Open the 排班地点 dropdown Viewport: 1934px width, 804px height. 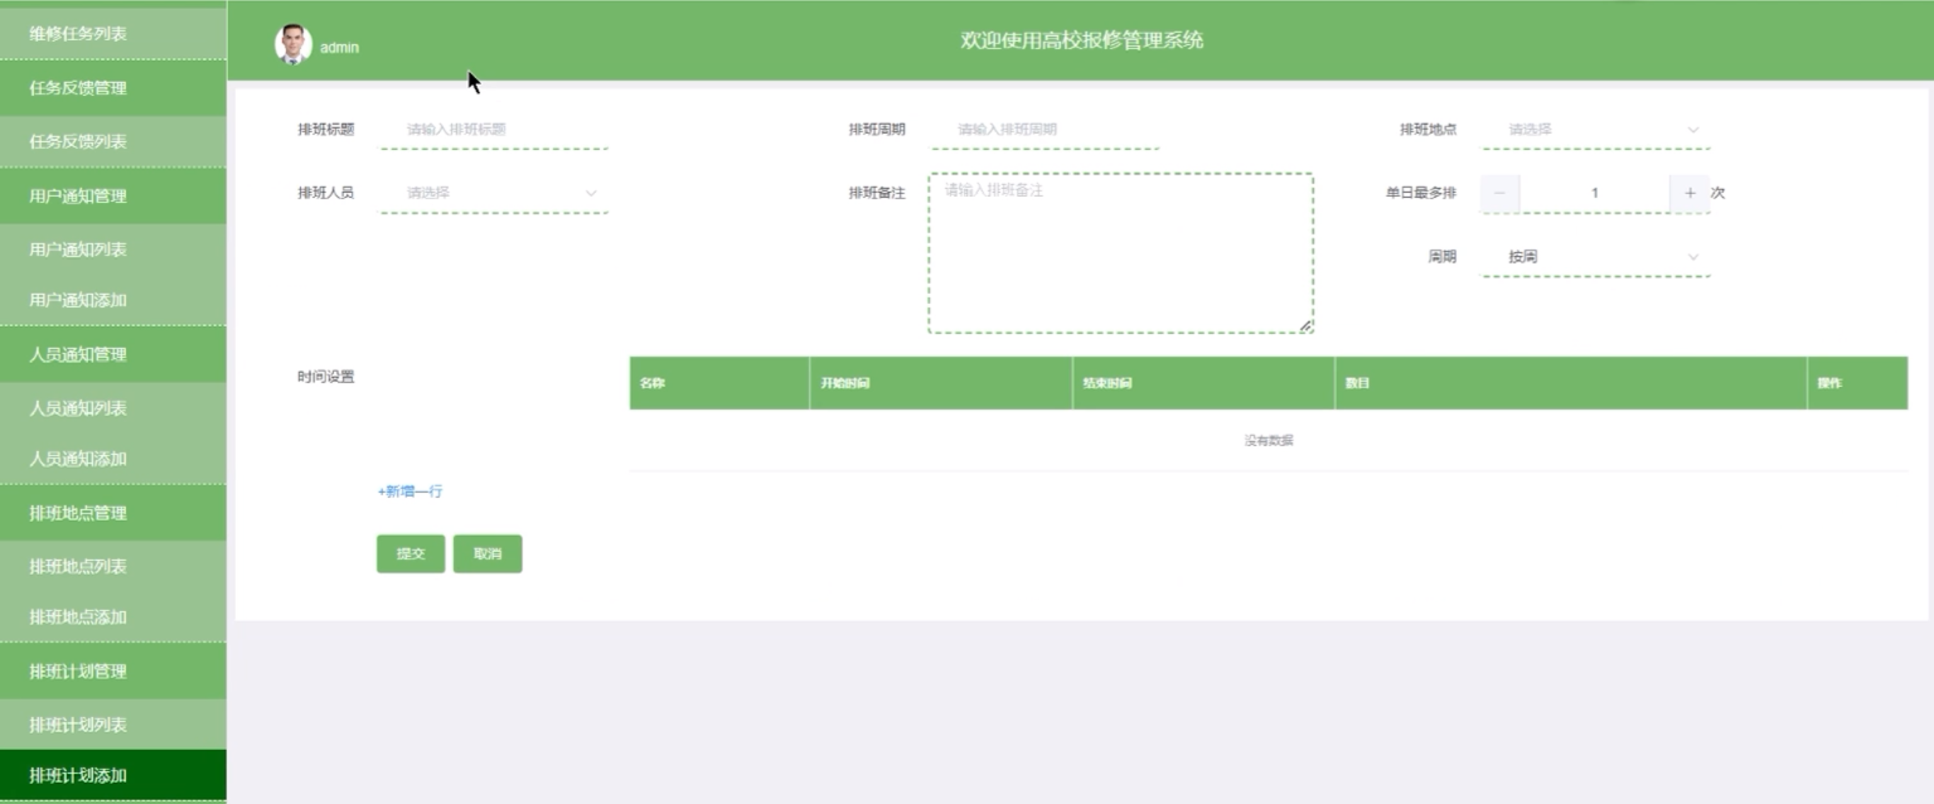coord(1594,129)
